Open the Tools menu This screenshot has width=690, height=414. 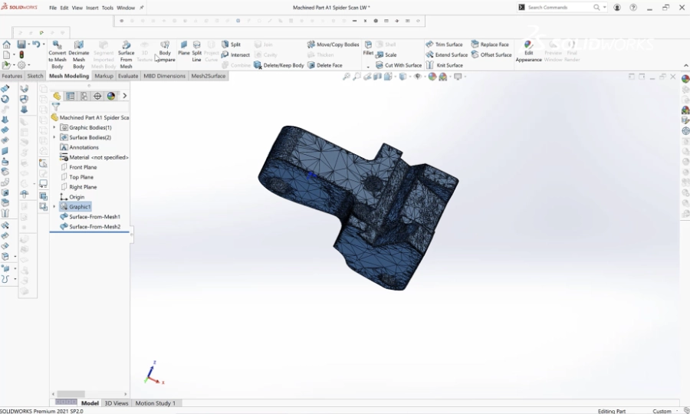[107, 8]
